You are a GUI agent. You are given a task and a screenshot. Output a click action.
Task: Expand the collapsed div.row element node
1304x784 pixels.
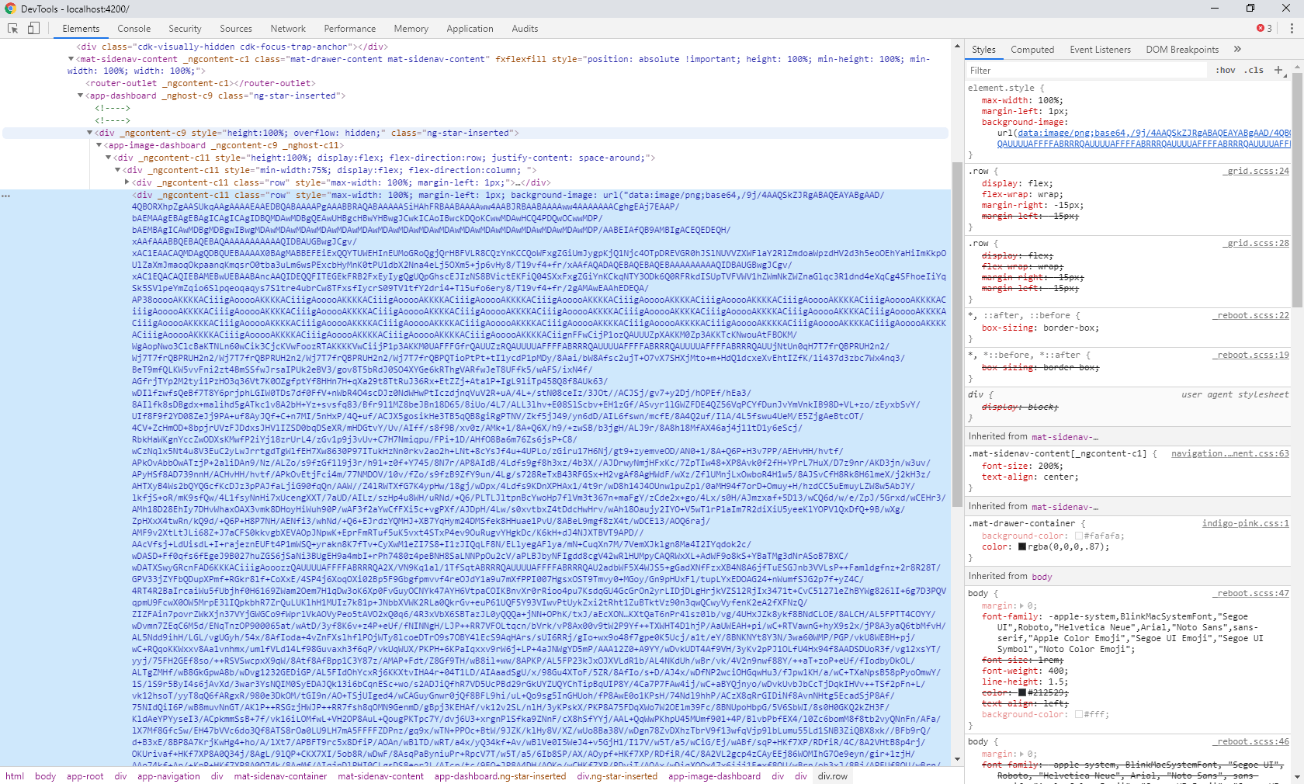(x=127, y=182)
